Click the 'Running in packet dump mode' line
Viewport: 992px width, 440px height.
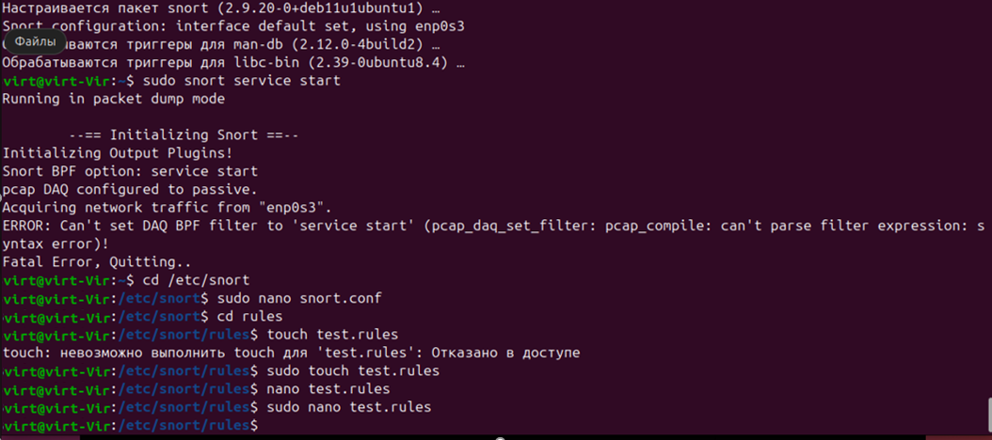tap(114, 100)
